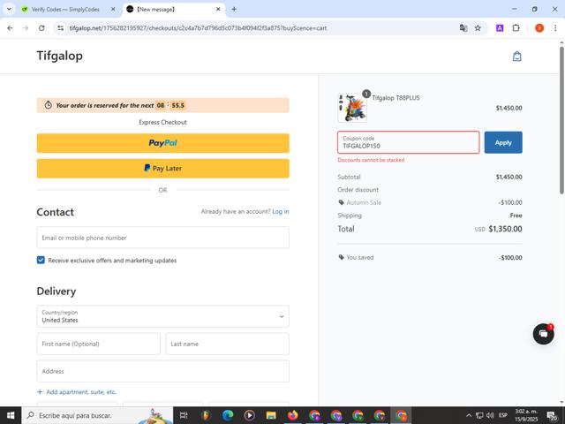Click the Windows search box
565x424 pixels.
click(97, 415)
